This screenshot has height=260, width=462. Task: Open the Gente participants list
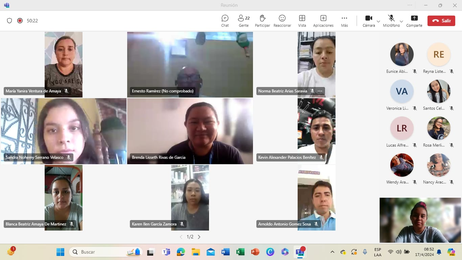tap(244, 21)
